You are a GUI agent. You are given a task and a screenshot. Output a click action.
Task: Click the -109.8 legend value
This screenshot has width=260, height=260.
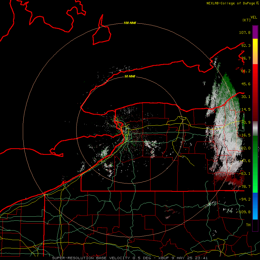point(244,212)
